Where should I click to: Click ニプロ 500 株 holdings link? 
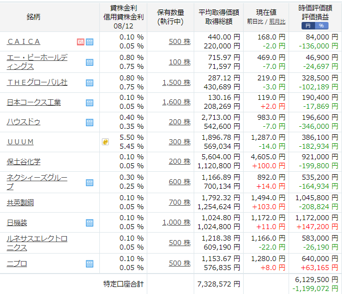(180, 263)
